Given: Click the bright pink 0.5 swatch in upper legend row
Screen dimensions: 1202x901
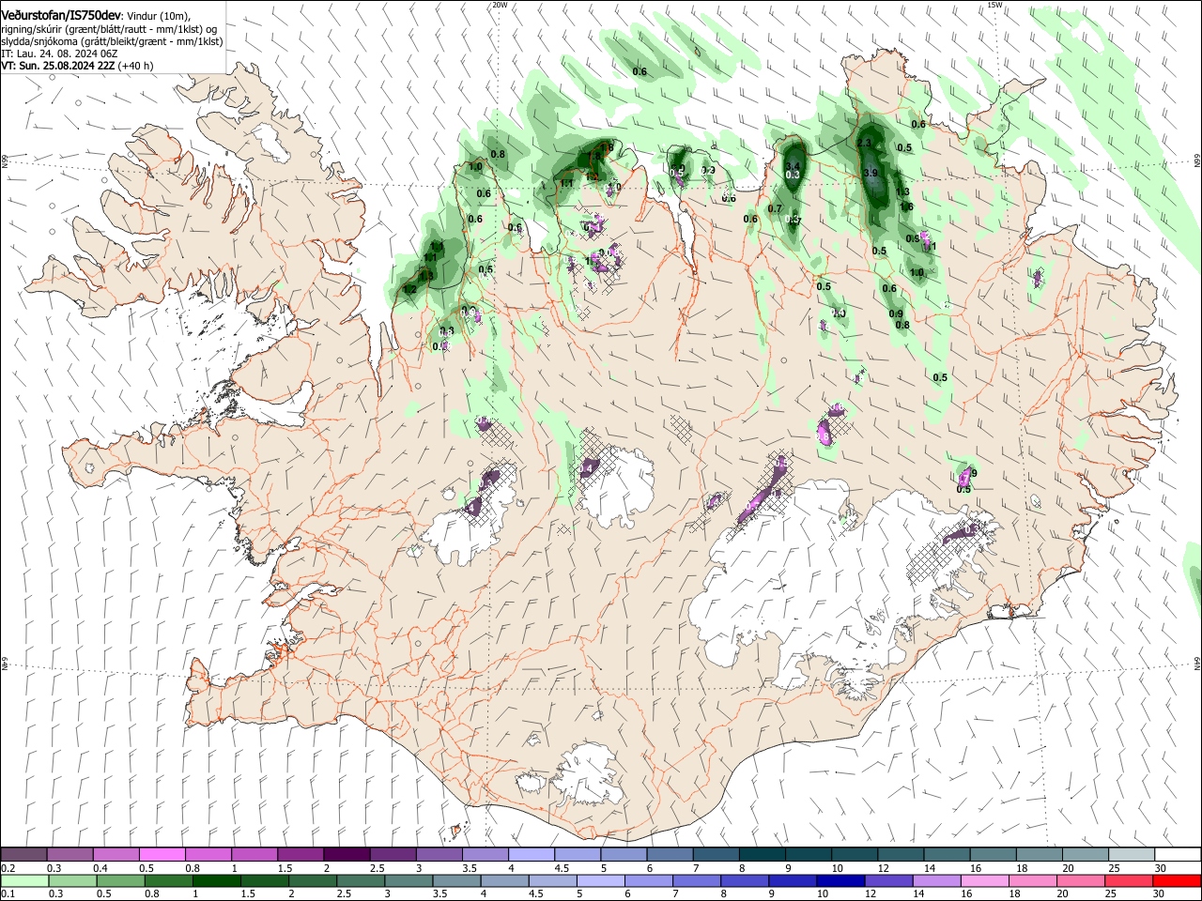Looking at the screenshot, I should pyautogui.click(x=162, y=855).
